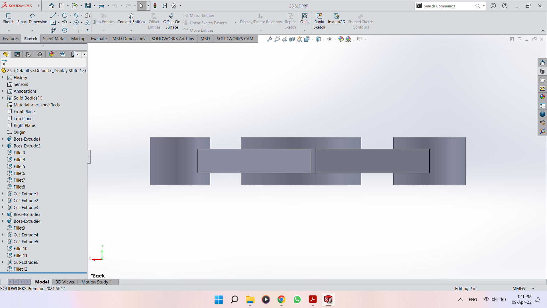Click the Quick Snaps button
547x308 pixels.
pos(305,19)
